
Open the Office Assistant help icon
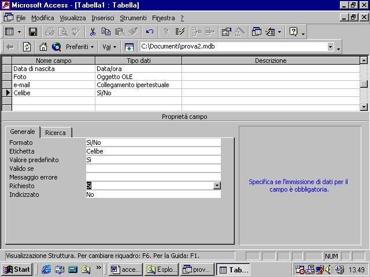point(293,32)
